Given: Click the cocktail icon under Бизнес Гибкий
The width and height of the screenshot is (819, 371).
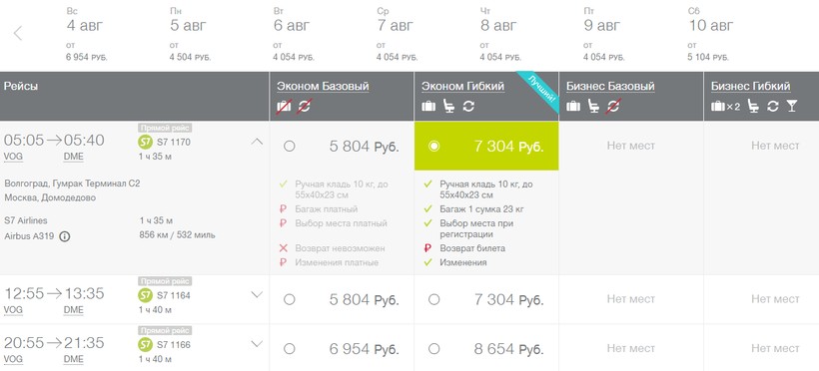Looking at the screenshot, I should click(x=792, y=106).
